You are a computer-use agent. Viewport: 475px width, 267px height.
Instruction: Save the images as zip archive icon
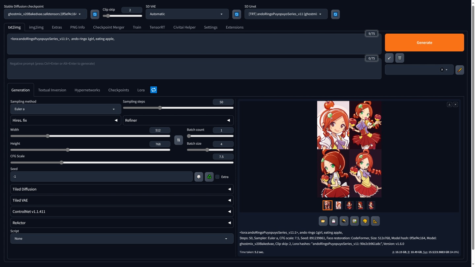click(344, 221)
